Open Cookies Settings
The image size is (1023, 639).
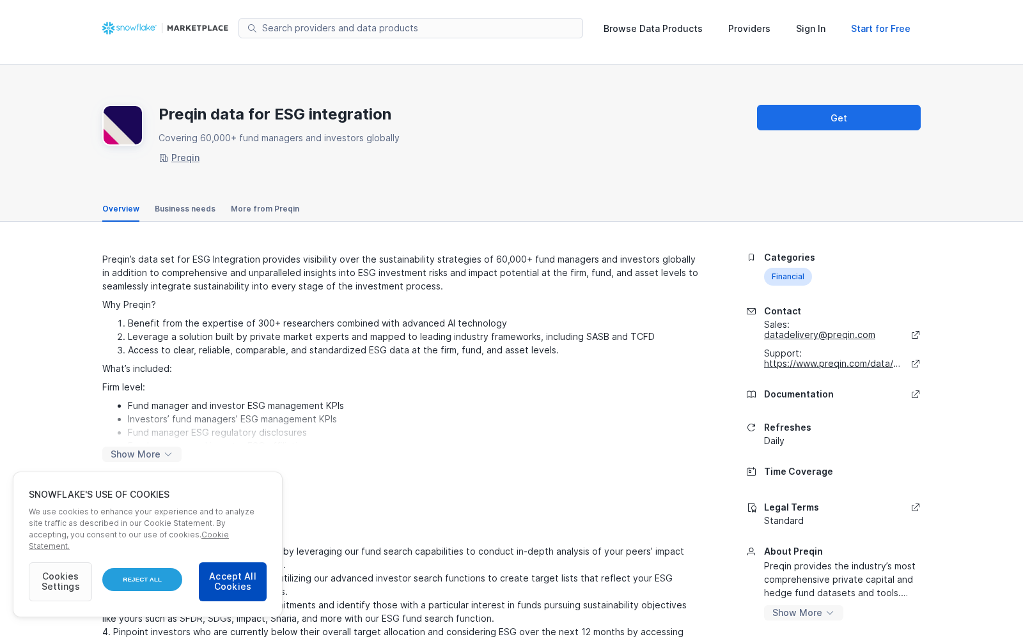[60, 581]
